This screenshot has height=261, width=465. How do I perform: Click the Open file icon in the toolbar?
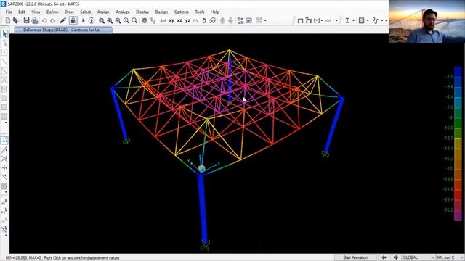16,20
